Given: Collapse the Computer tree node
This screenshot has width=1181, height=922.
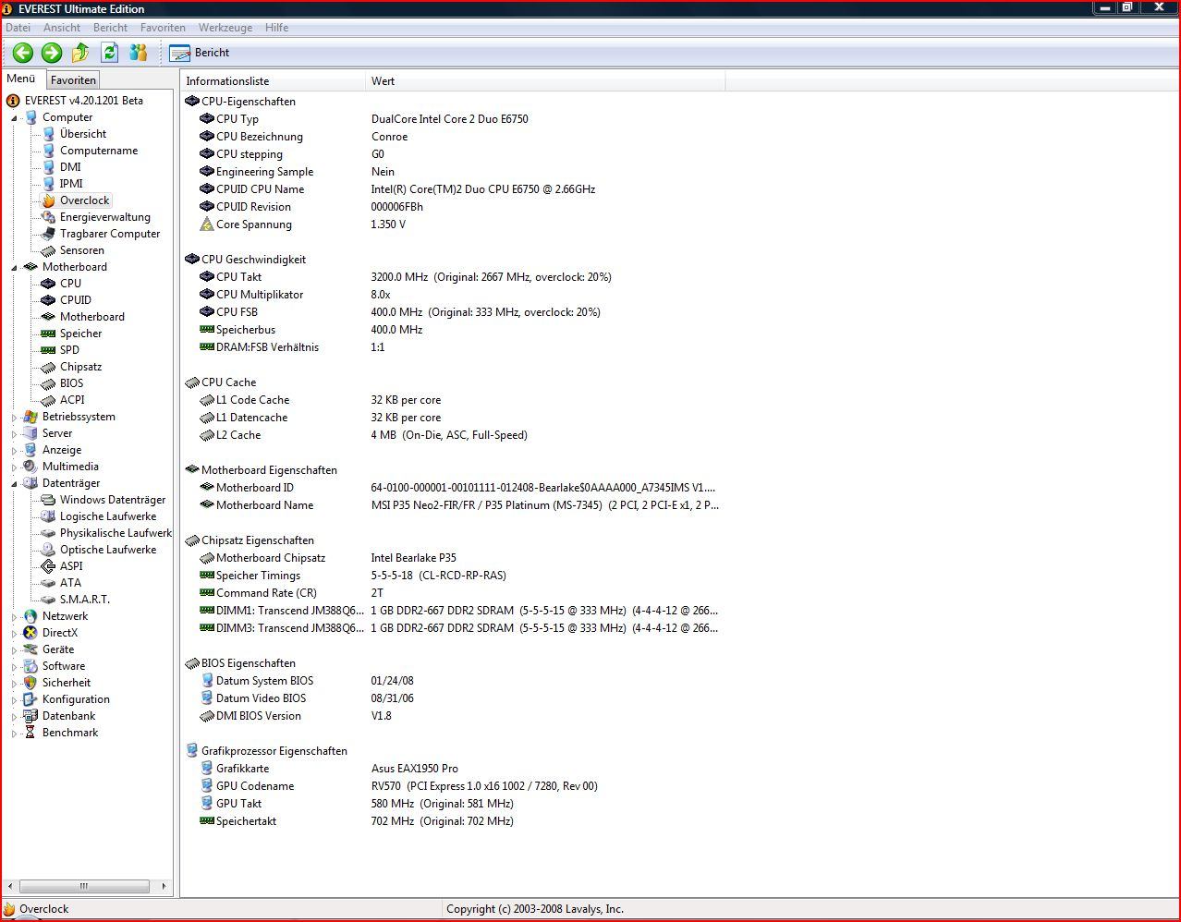Looking at the screenshot, I should [14, 118].
